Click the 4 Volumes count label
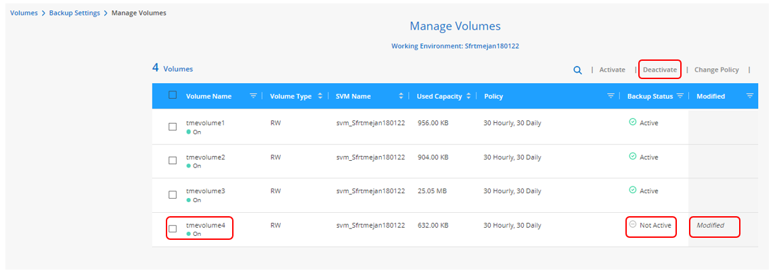The image size is (775, 277). tap(173, 69)
